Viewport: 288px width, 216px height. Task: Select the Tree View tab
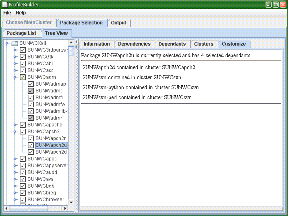click(56, 33)
